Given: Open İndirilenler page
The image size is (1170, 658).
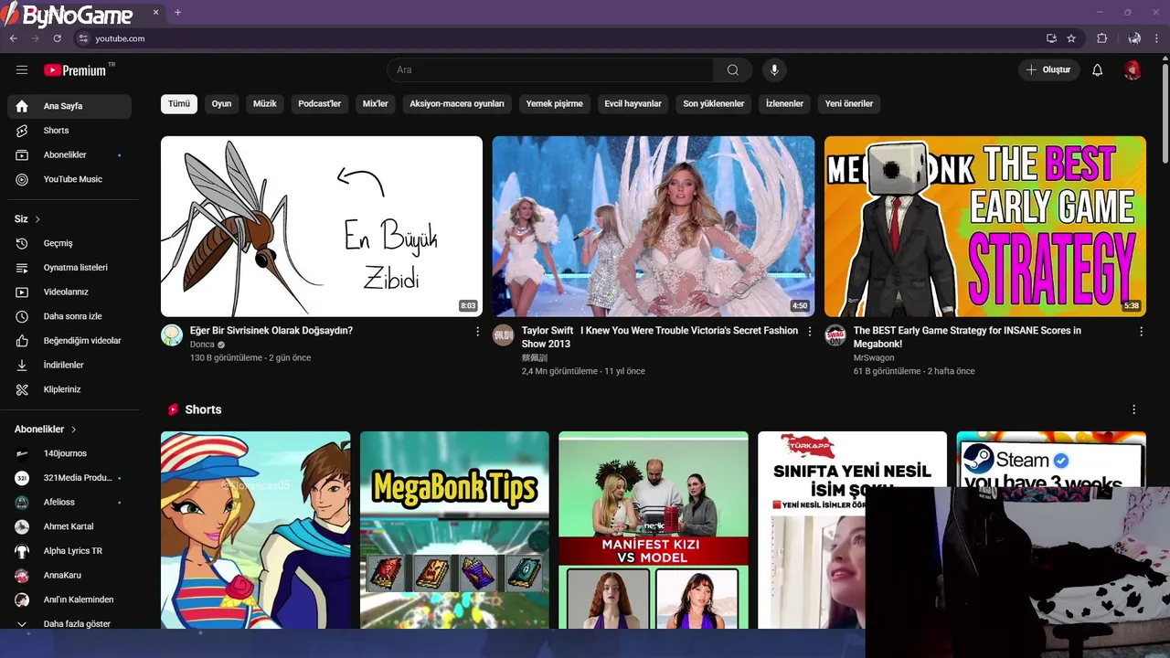Looking at the screenshot, I should click(x=69, y=365).
